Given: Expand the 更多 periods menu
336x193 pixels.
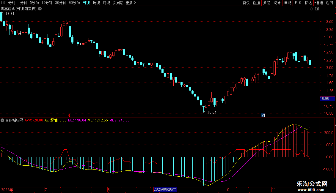Looking at the screenshot, I should pyautogui.click(x=131, y=3).
